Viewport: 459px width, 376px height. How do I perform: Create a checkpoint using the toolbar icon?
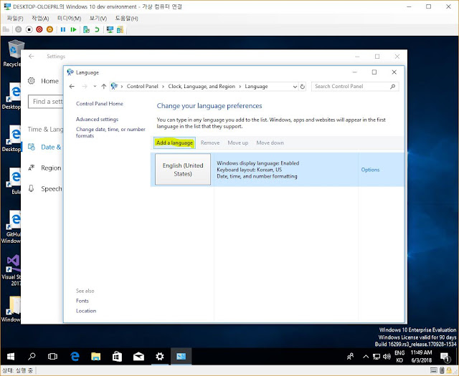pyautogui.click(x=86, y=29)
